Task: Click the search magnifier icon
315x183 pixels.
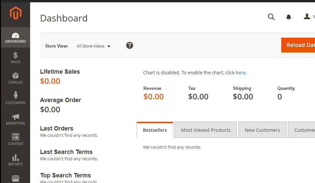Action: 271,17
